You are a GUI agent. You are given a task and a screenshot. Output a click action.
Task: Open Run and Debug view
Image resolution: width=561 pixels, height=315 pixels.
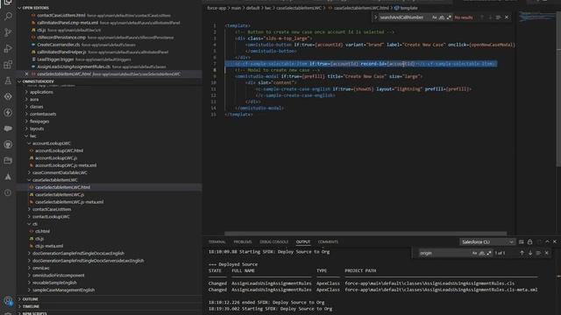pyautogui.click(x=8, y=48)
